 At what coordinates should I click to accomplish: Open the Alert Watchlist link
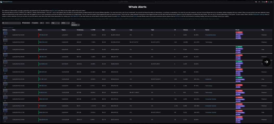click(74, 16)
